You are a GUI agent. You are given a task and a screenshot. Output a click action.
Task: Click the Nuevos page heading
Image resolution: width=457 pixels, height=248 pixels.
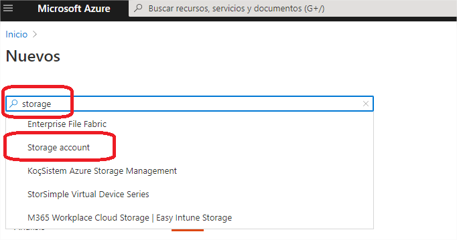tap(33, 56)
